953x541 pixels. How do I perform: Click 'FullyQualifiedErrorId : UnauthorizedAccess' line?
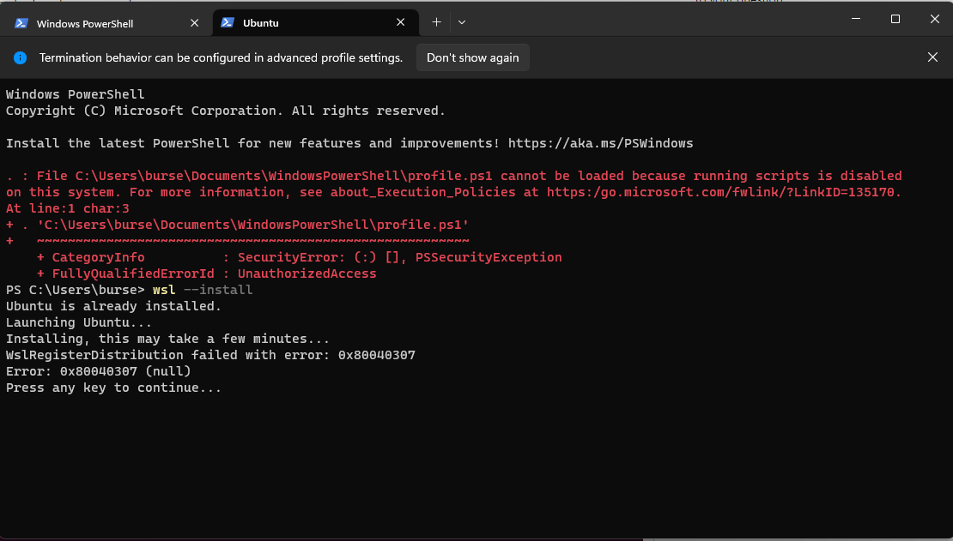point(207,274)
